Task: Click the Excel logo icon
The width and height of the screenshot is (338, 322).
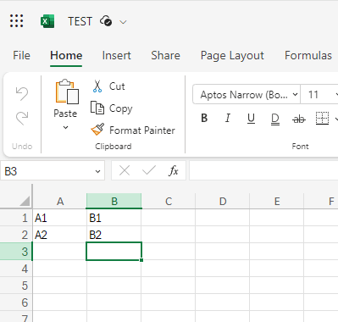Action: coord(47,21)
